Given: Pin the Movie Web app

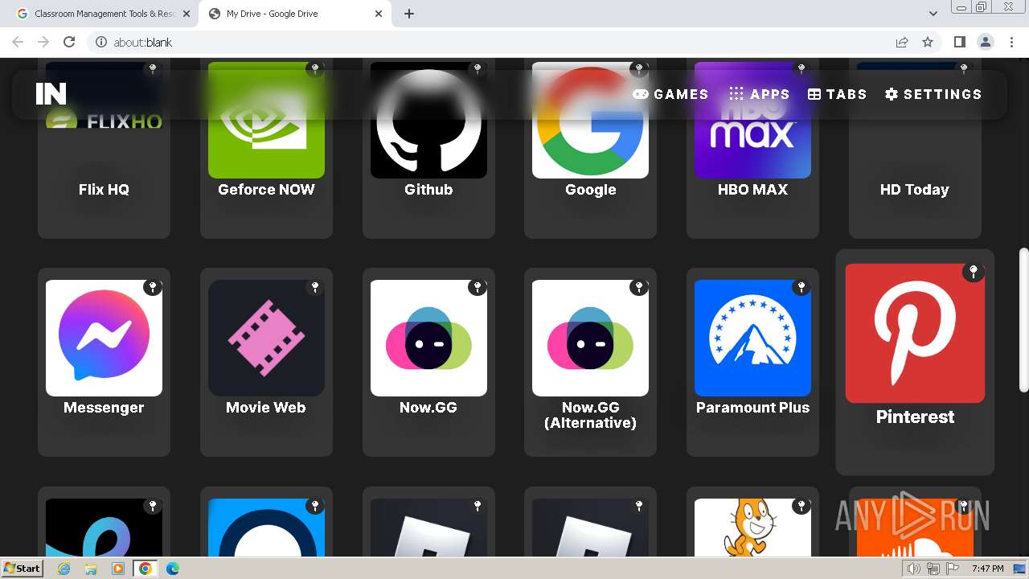Looking at the screenshot, I should (x=315, y=287).
